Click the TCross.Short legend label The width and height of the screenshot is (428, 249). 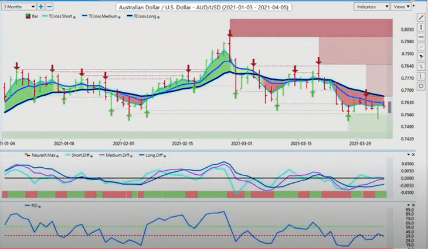pyautogui.click(x=60, y=16)
